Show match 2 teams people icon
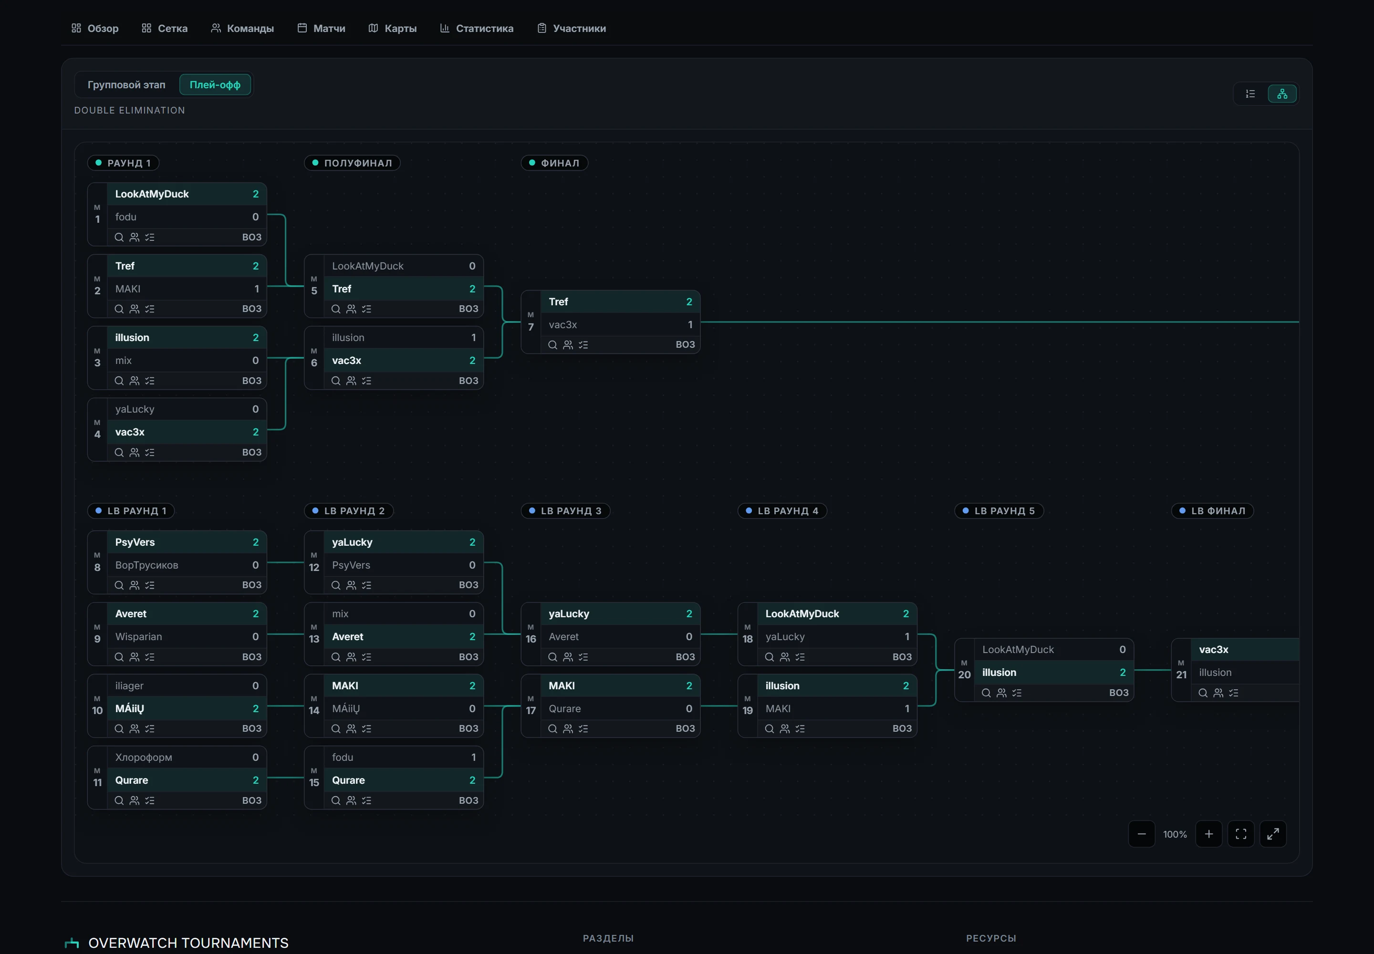Image resolution: width=1374 pixels, height=954 pixels. tap(135, 309)
